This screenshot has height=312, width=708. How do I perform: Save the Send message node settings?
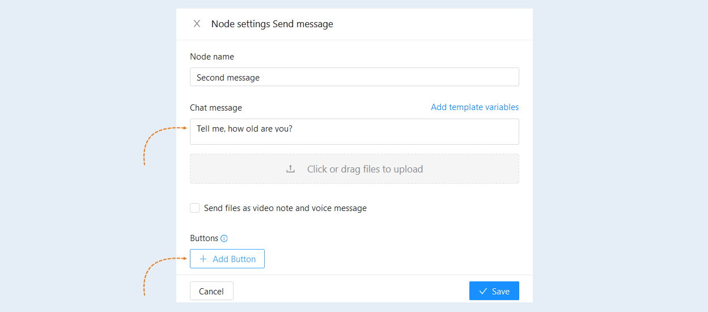pyautogui.click(x=494, y=292)
